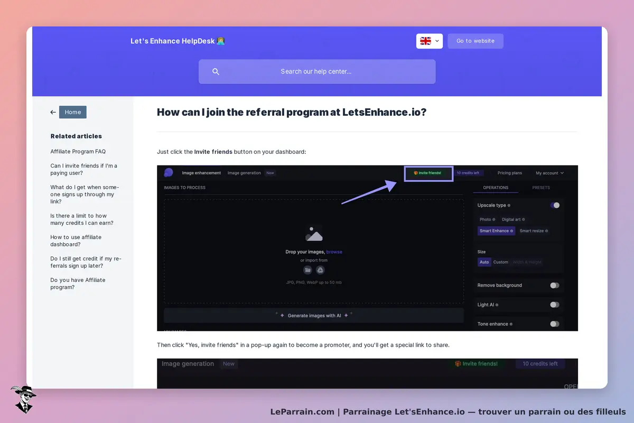The width and height of the screenshot is (634, 423).
Task: Click the Go to website button
Action: [475, 41]
